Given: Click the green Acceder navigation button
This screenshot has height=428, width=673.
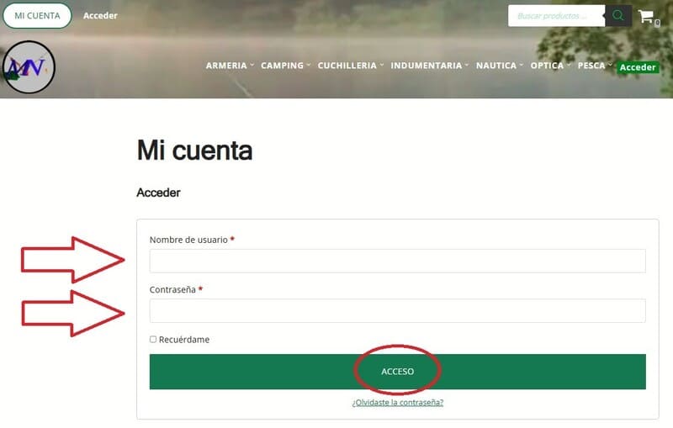Looking at the screenshot, I should 638,67.
